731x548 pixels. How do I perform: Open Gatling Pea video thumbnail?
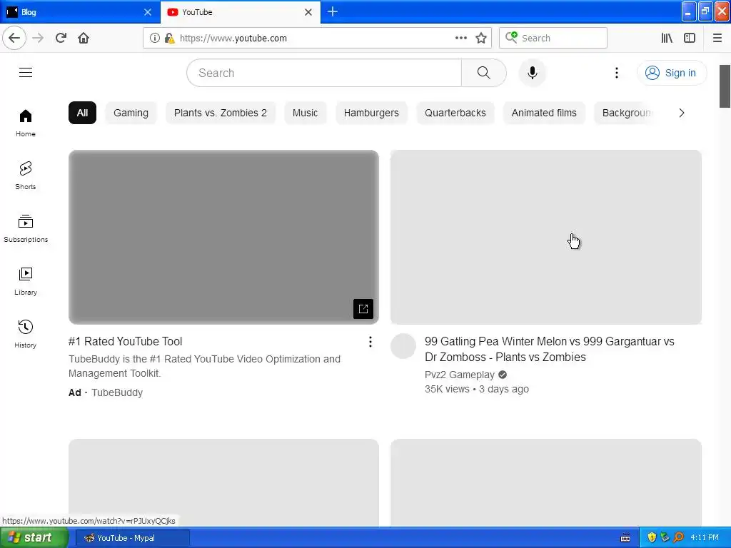click(546, 237)
